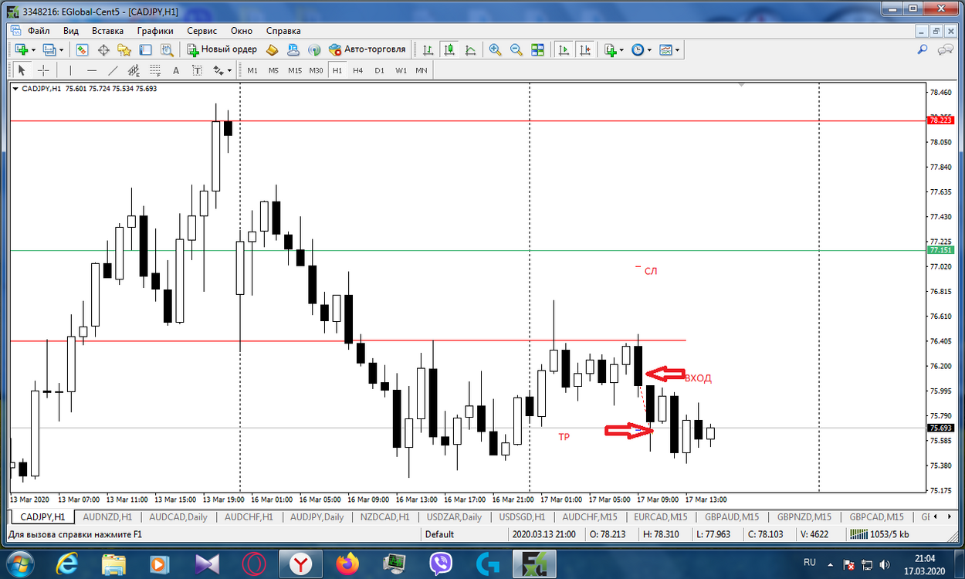Expand the arrows objects dropdown

[229, 70]
